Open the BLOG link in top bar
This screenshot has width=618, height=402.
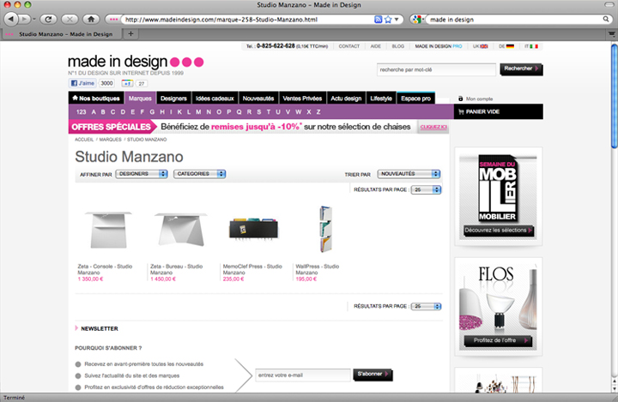[x=397, y=46]
